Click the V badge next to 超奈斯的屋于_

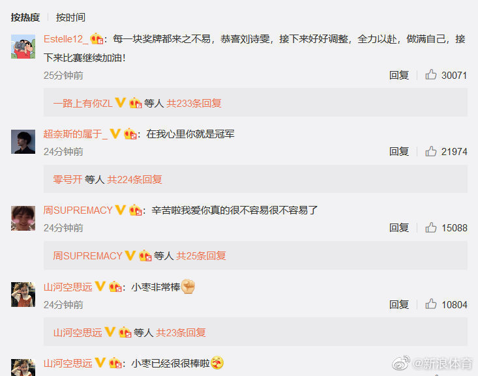(115, 134)
